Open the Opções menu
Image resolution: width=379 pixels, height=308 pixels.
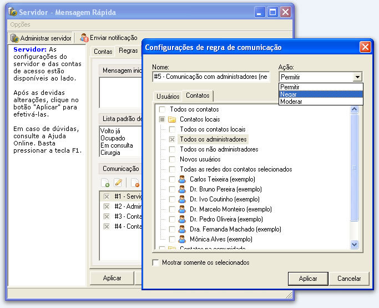click(x=20, y=24)
